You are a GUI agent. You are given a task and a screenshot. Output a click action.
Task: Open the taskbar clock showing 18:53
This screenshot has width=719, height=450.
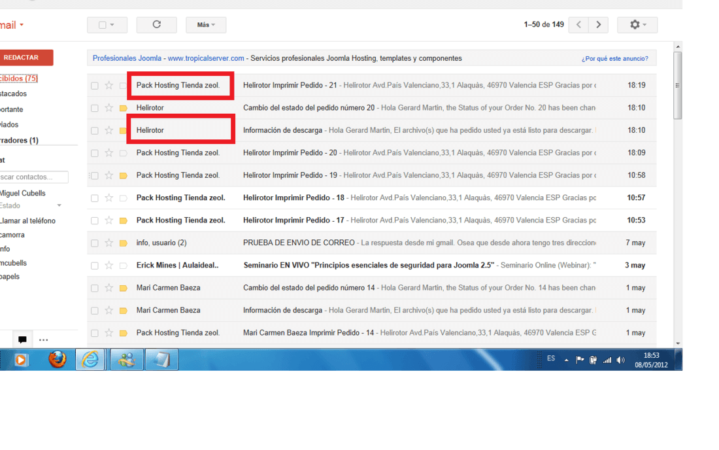[x=651, y=360]
